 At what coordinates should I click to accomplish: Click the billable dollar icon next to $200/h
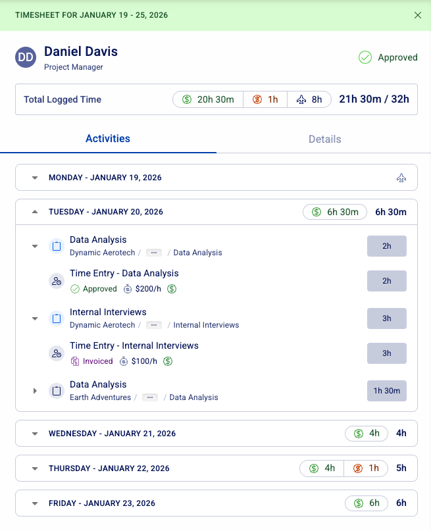tap(172, 289)
